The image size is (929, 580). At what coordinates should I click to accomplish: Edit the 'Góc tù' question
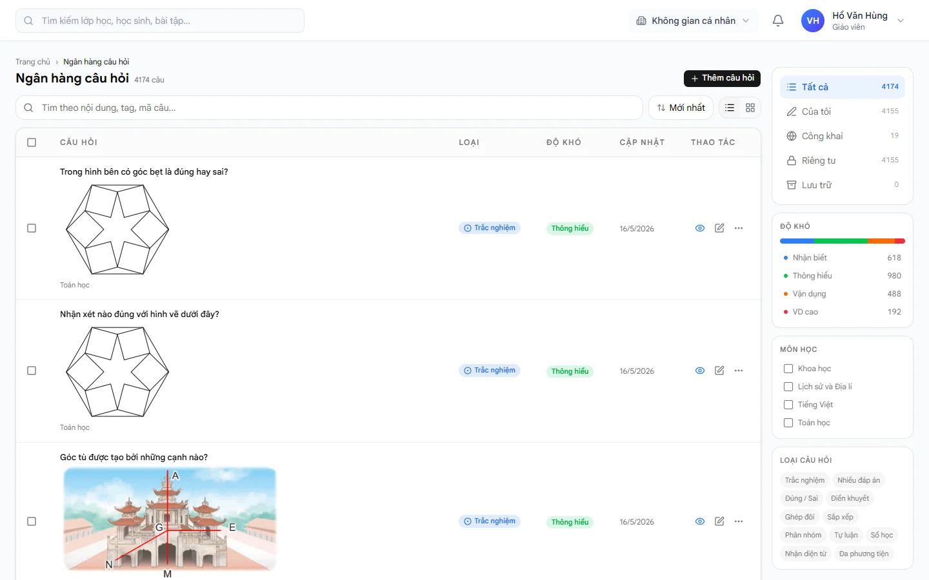click(x=719, y=521)
